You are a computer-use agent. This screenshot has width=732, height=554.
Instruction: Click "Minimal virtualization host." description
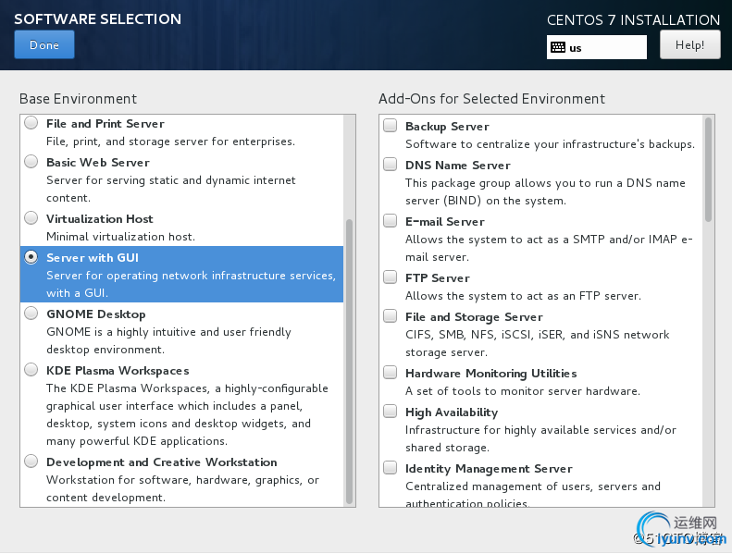tap(120, 237)
